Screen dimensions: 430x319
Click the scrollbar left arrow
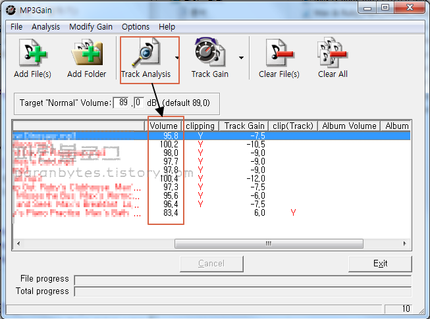pyautogui.click(x=18, y=243)
